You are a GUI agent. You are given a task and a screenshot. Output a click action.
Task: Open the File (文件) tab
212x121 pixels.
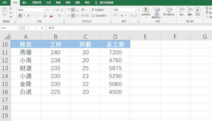coord(5,3)
